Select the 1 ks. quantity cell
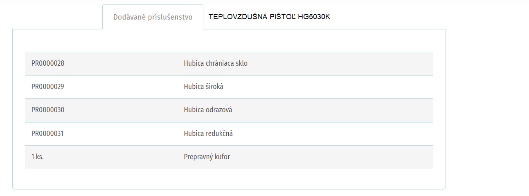 (37, 157)
